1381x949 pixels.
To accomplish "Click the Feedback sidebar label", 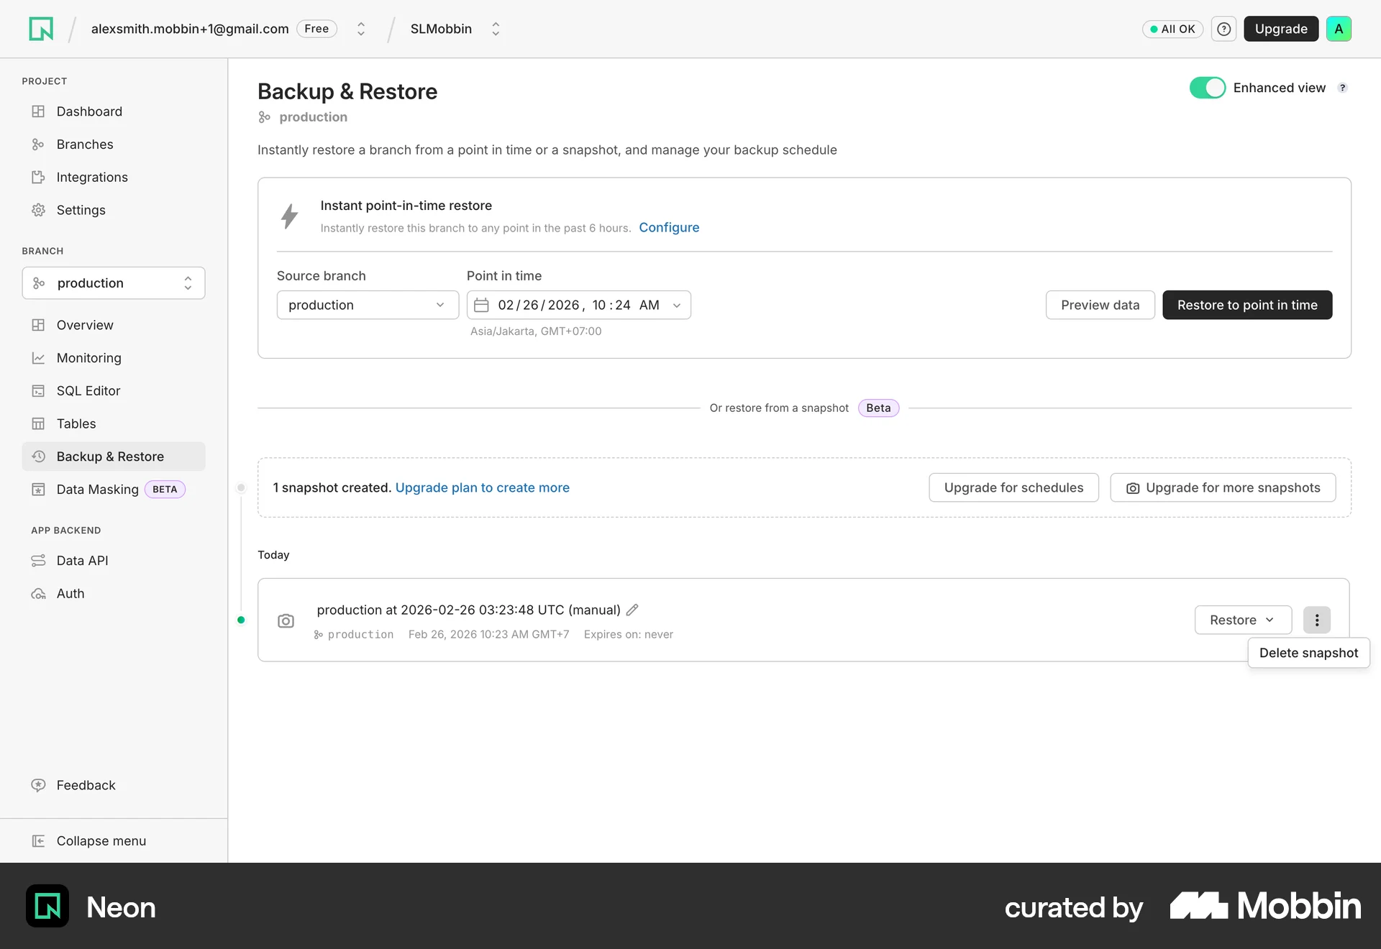I will point(86,785).
